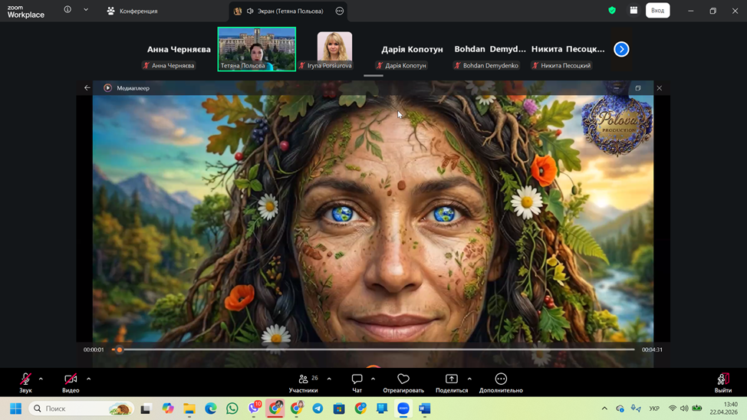Screen dimensions: 747x420
Task: Open Wi-Fi network tray icon
Action: pos(672,409)
